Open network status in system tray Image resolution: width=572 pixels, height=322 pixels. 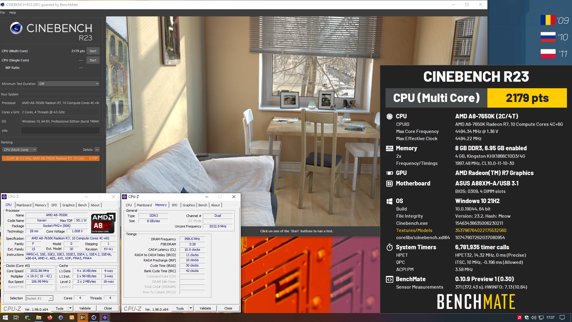tap(541, 318)
